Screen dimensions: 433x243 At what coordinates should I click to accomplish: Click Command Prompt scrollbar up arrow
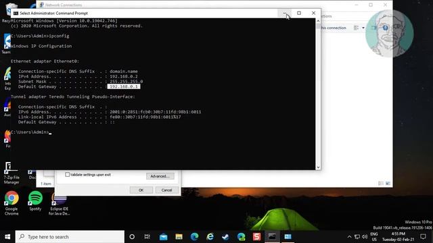point(318,21)
